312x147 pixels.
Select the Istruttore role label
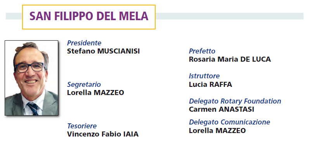pyautogui.click(x=205, y=76)
